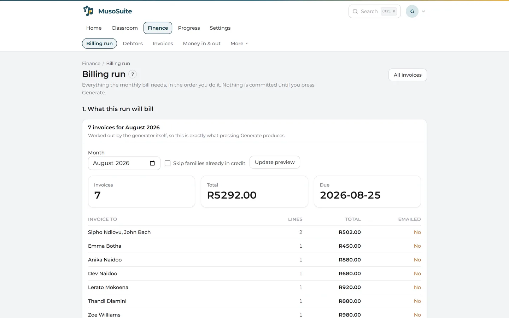The image size is (509, 318).
Task: Click the All invoices button
Action: point(408,75)
